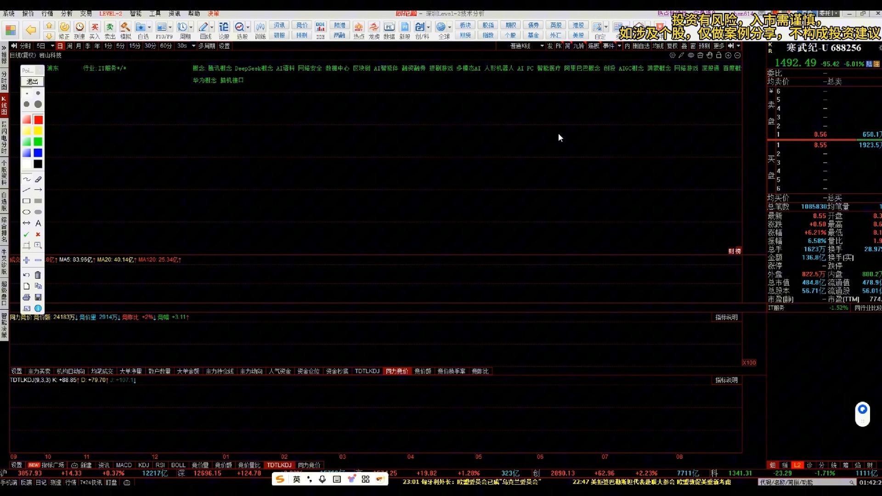Switch to the 主力买卖 indicator tab

click(39, 371)
